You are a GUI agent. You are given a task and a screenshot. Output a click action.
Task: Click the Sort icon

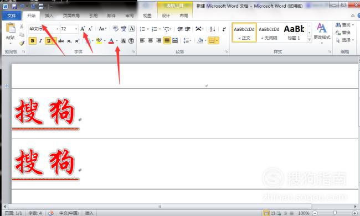point(212,29)
